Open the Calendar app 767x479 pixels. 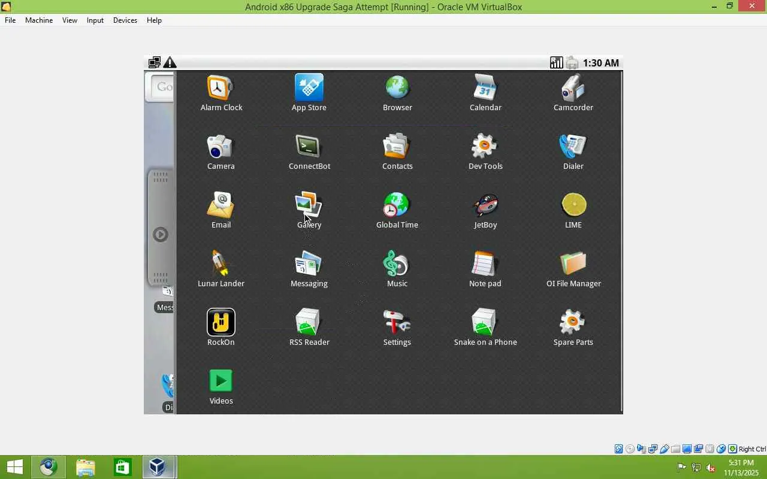click(x=485, y=93)
